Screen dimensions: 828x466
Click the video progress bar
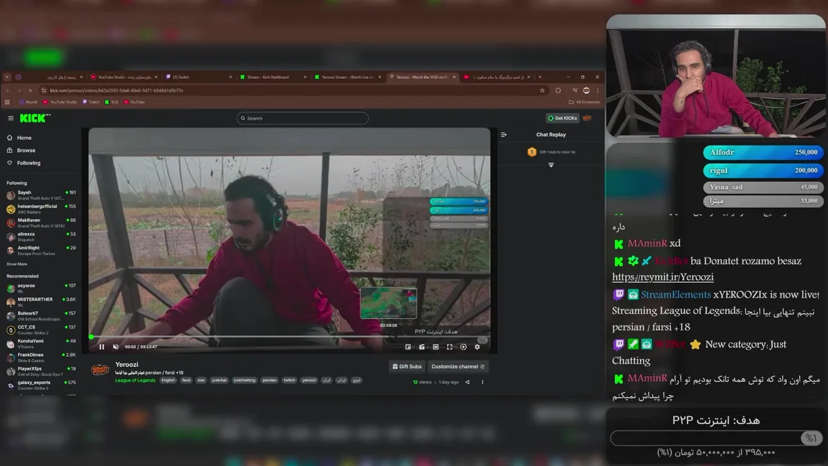point(289,337)
